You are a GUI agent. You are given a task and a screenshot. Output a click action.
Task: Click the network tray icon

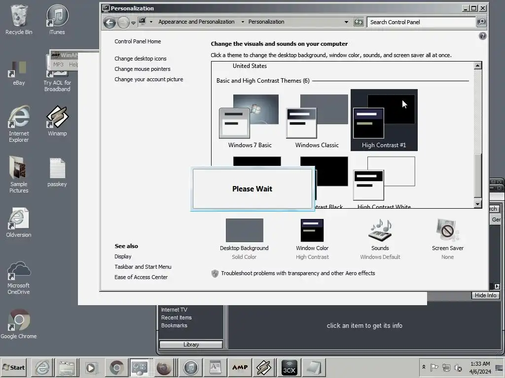[446, 367]
